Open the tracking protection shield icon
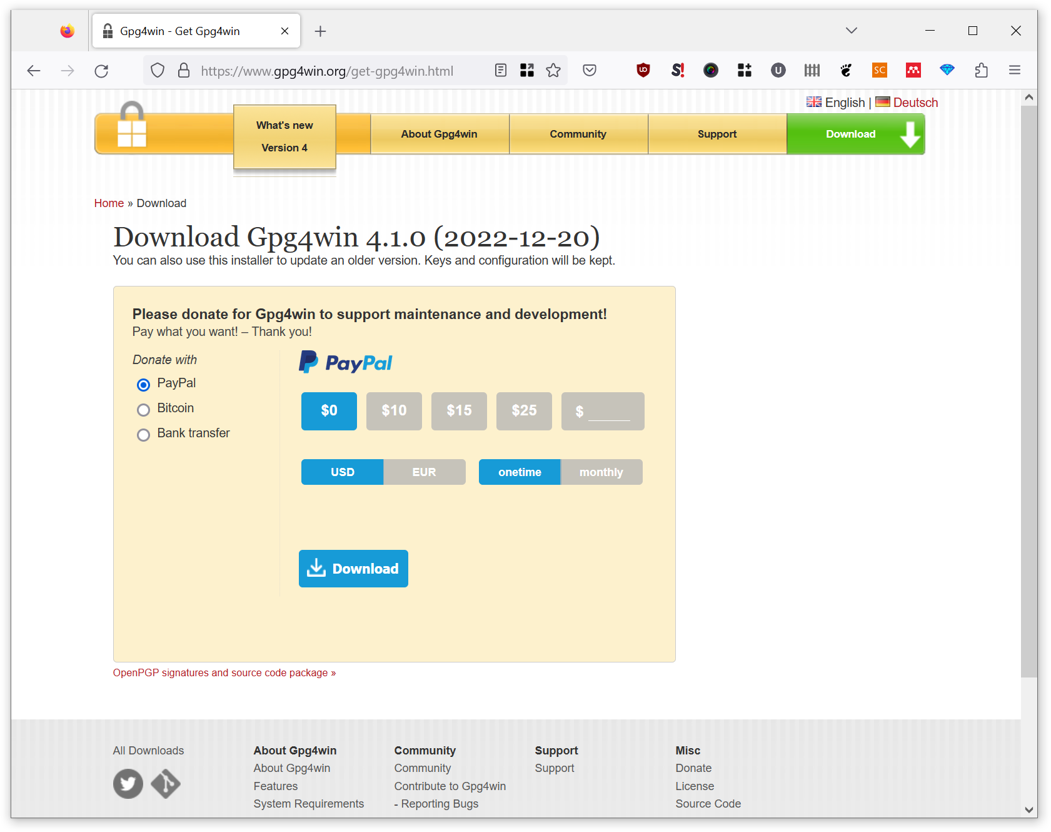Image resolution: width=1051 pixels, height=832 pixels. (158, 71)
